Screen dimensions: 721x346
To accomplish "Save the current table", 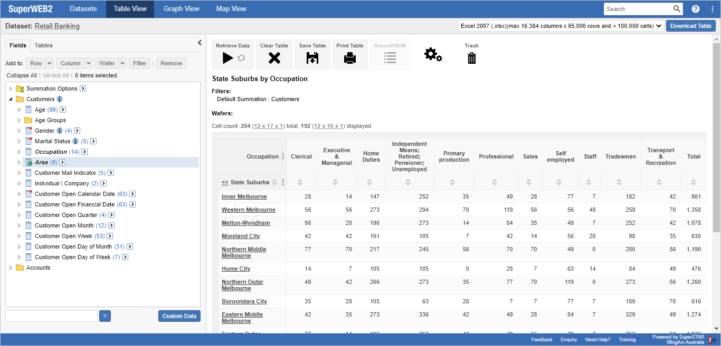I will tap(312, 58).
